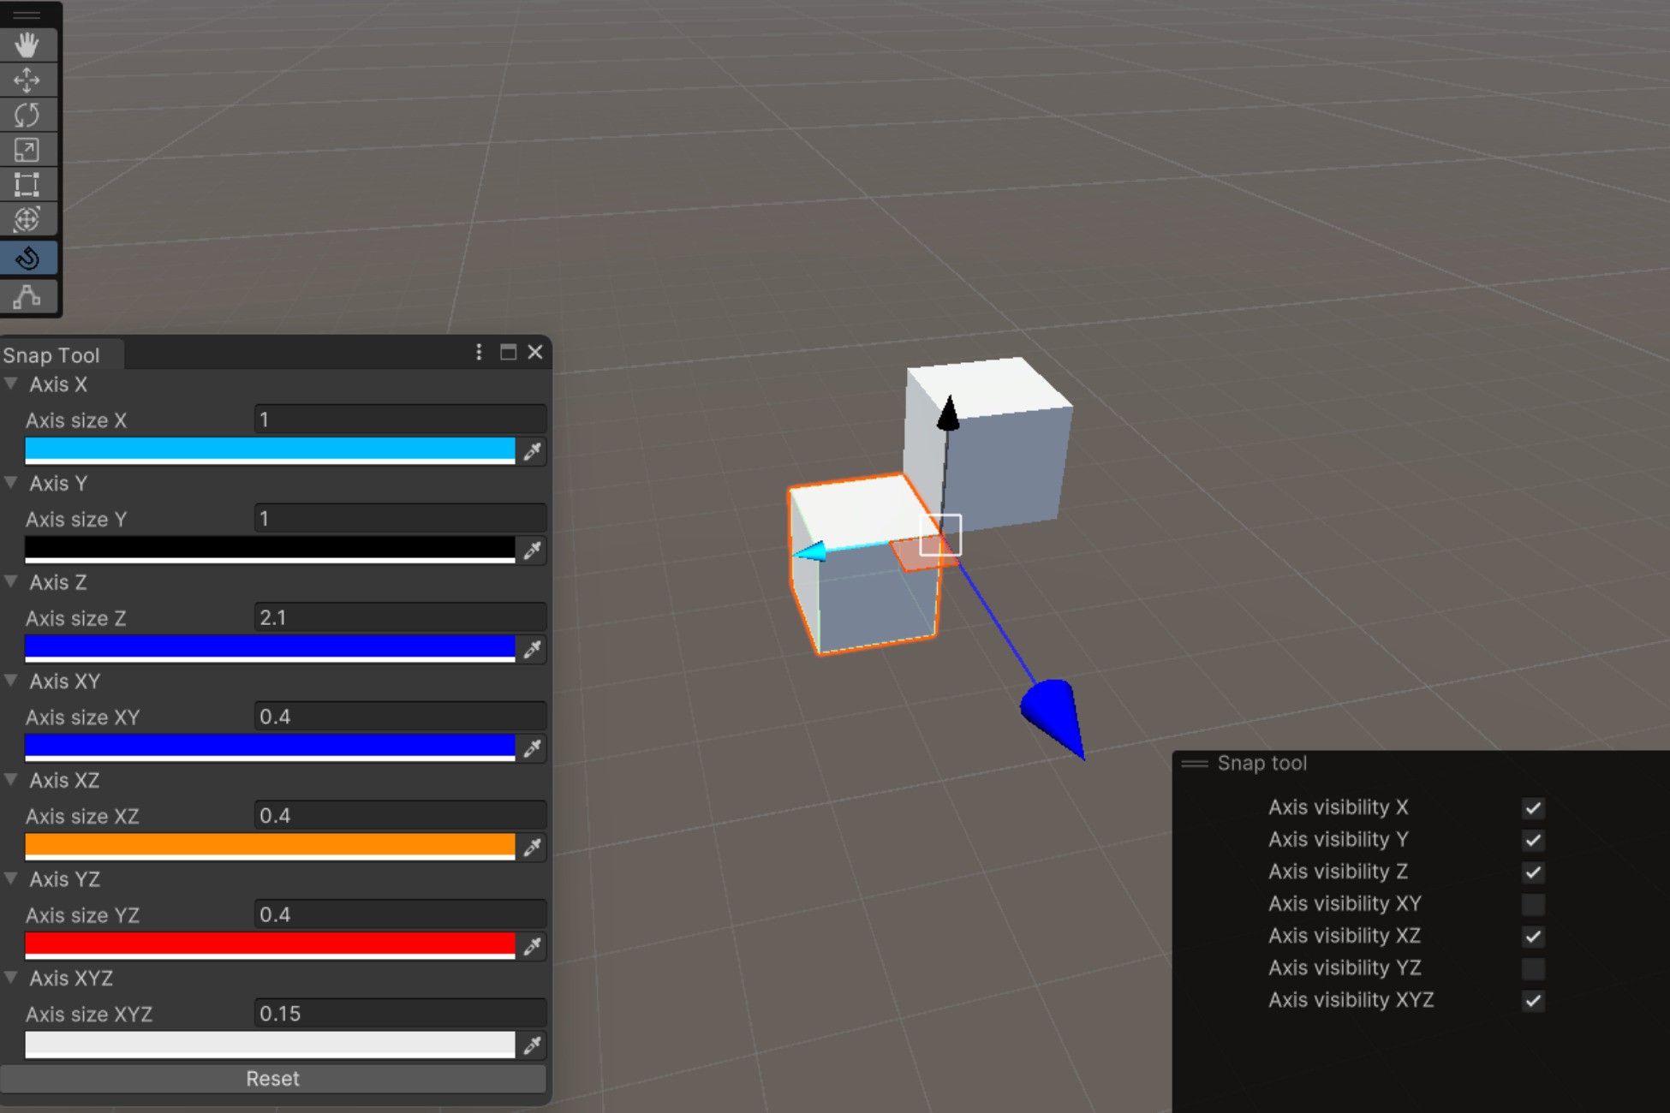Activate the Rotate tool
This screenshot has width=1670, height=1113.
coord(27,114)
